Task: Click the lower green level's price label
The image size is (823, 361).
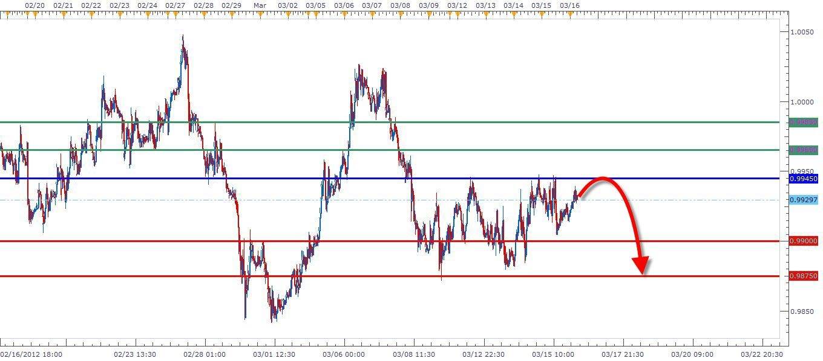Action: (x=804, y=150)
